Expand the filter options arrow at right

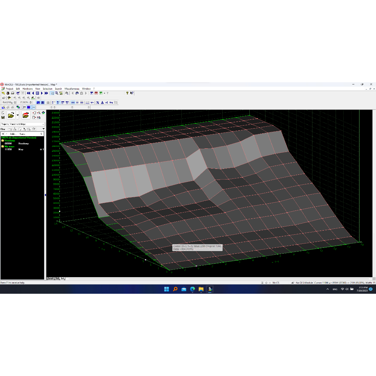(x=43, y=129)
